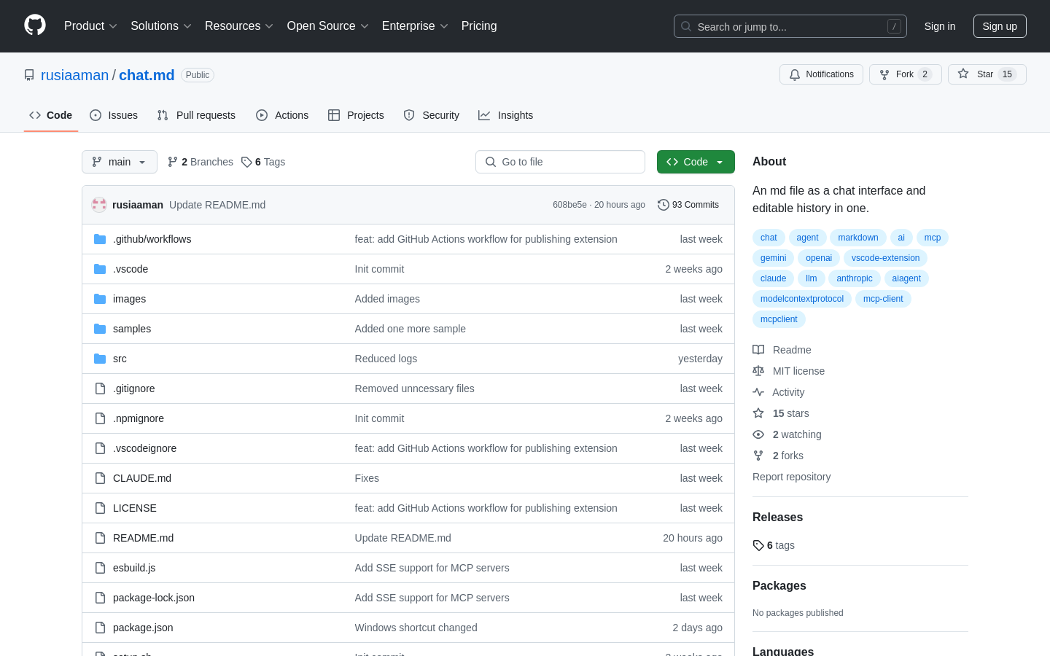Open the .npmignore file
Viewport: 1050px width, 656px height.
139,418
